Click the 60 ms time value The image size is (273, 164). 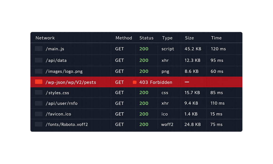click(217, 71)
